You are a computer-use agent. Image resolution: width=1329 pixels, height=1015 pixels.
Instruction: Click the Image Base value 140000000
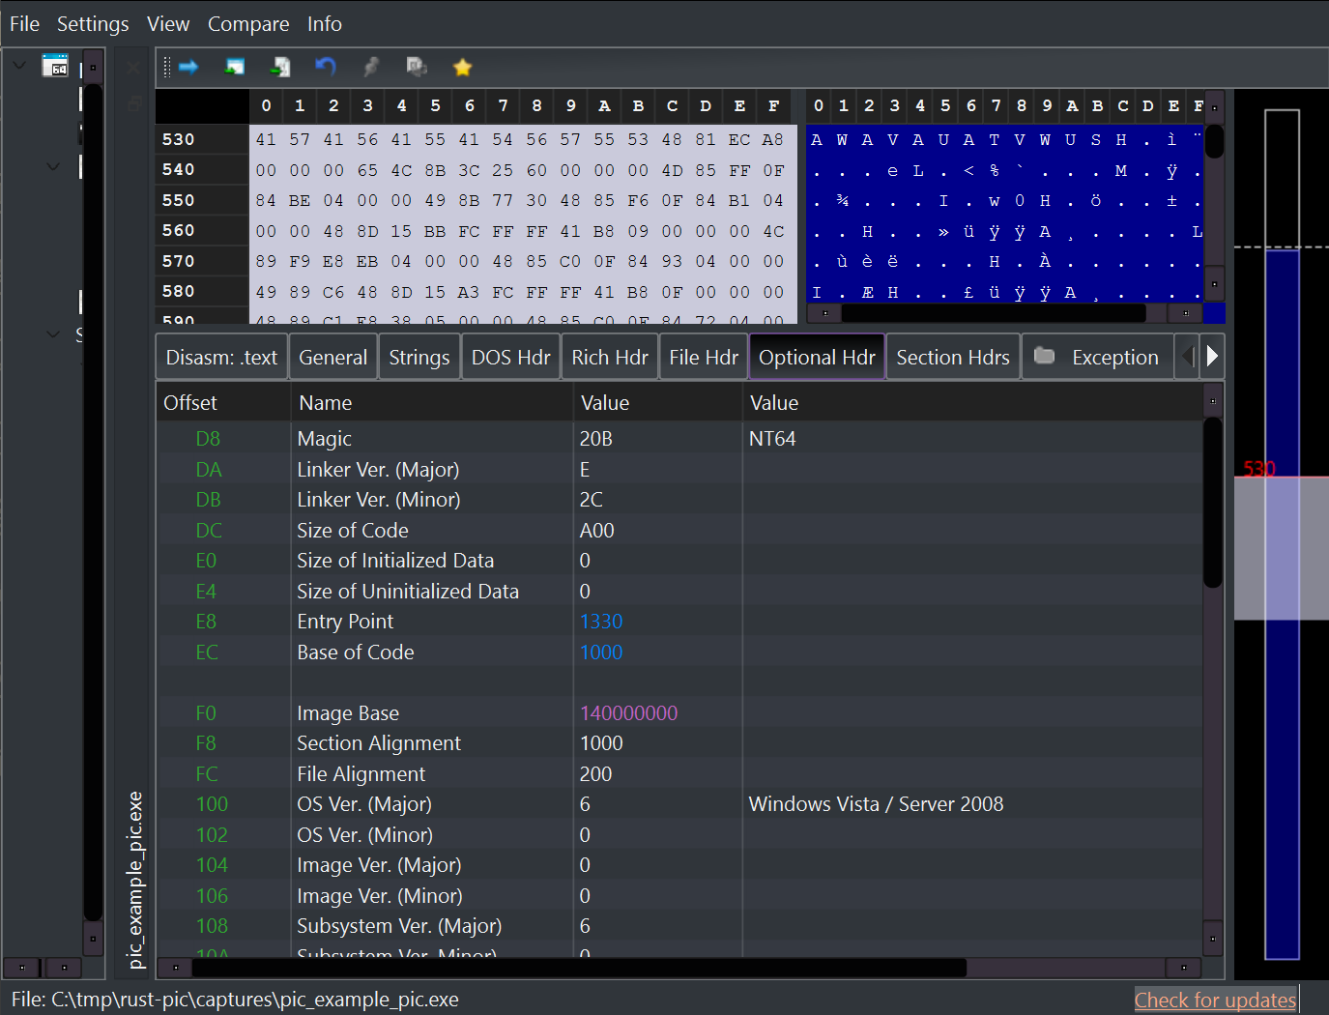tap(628, 713)
